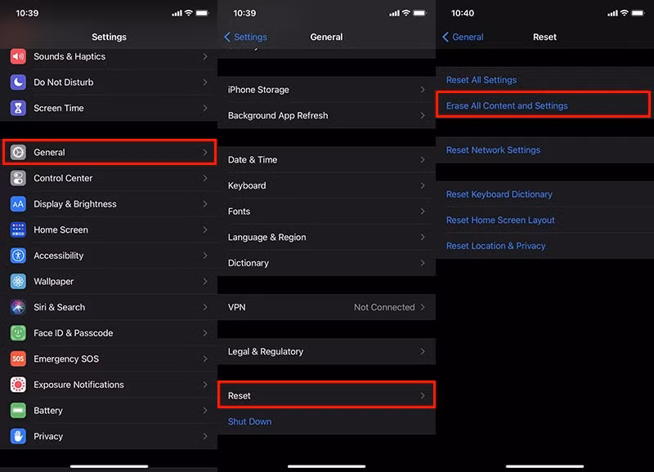Tap the Wallpaper flower icon
The width and height of the screenshot is (654, 472).
[x=18, y=282]
